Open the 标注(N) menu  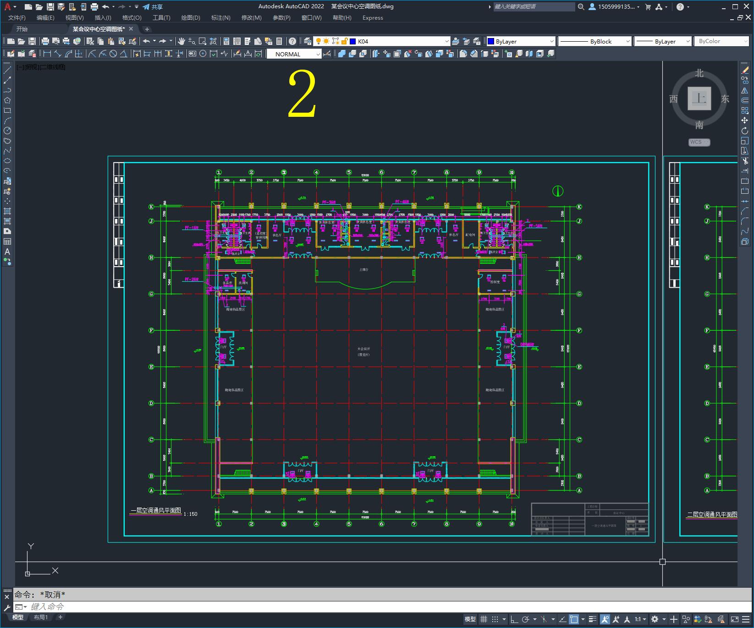(x=220, y=18)
